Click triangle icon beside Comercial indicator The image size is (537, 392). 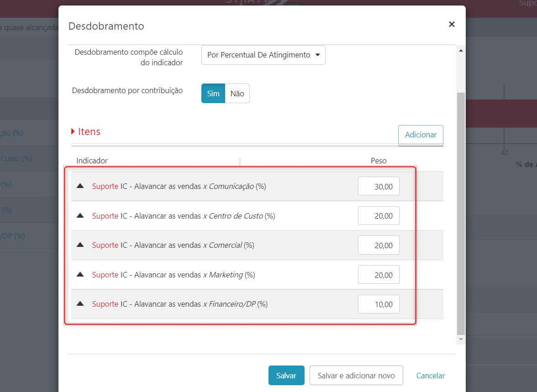point(80,245)
